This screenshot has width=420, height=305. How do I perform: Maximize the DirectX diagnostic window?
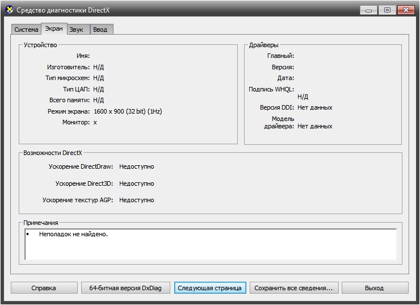click(x=387, y=10)
